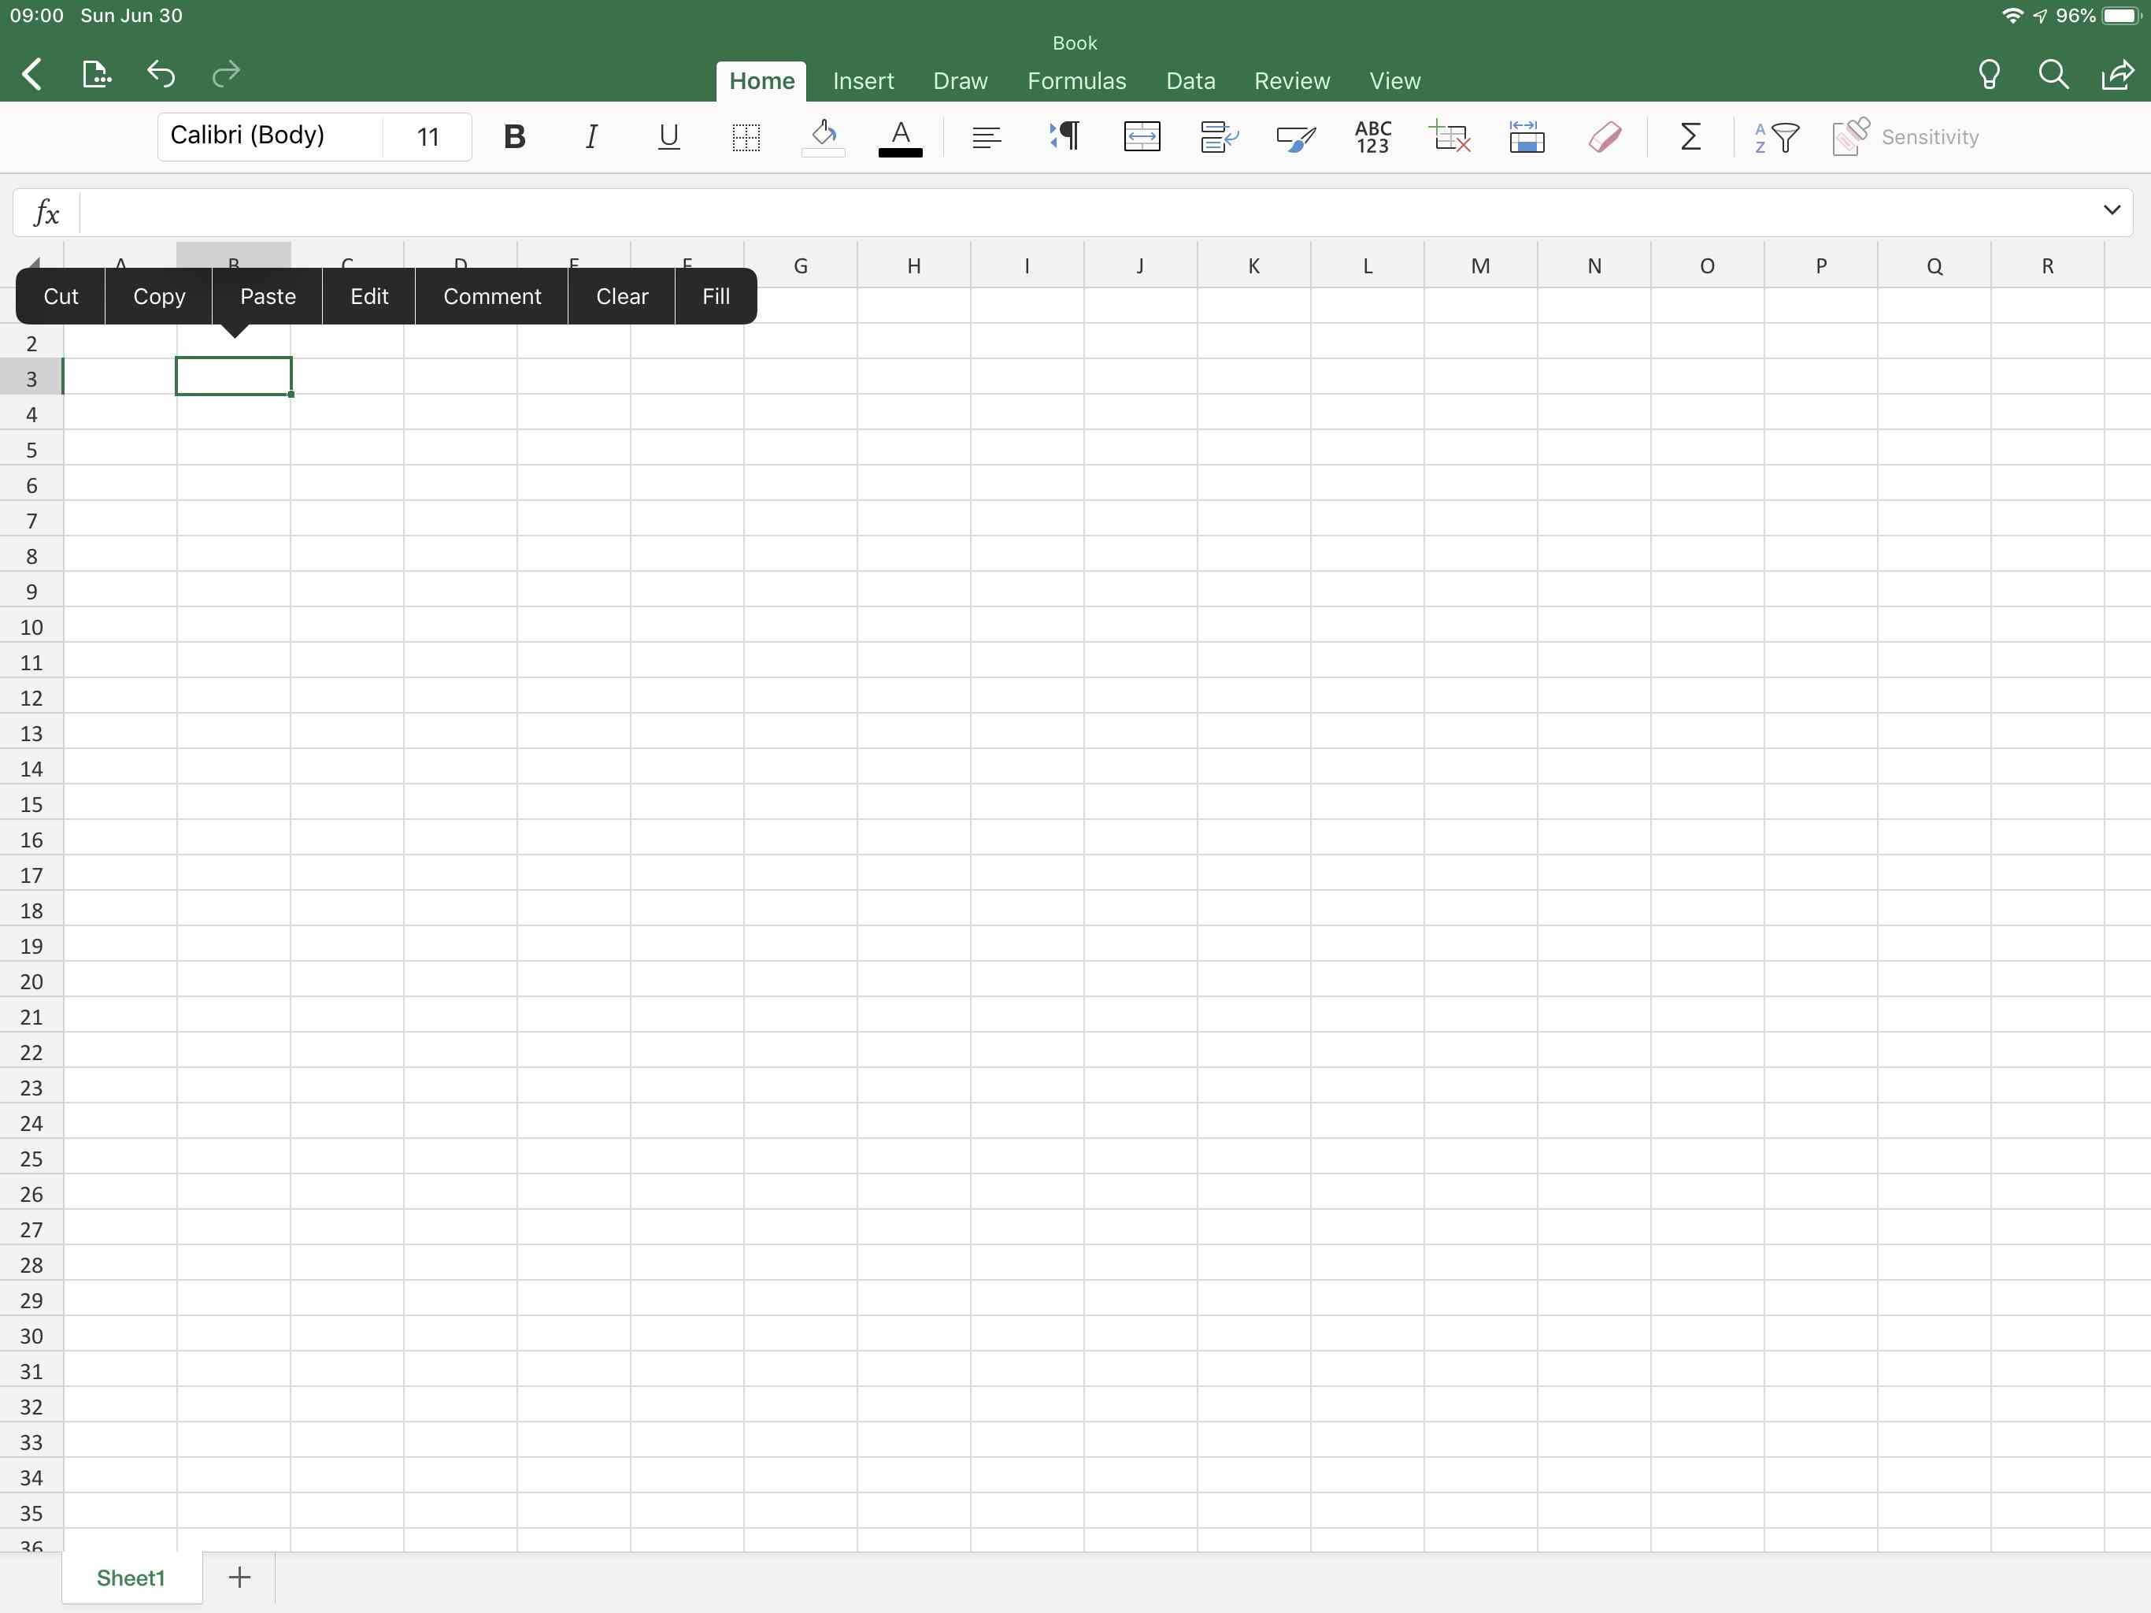Insert AutoSum with sigma icon
Screen dimensions: 2151x1613
(1690, 137)
